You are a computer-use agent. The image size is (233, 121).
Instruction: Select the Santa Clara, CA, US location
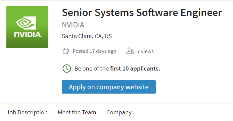87,36
